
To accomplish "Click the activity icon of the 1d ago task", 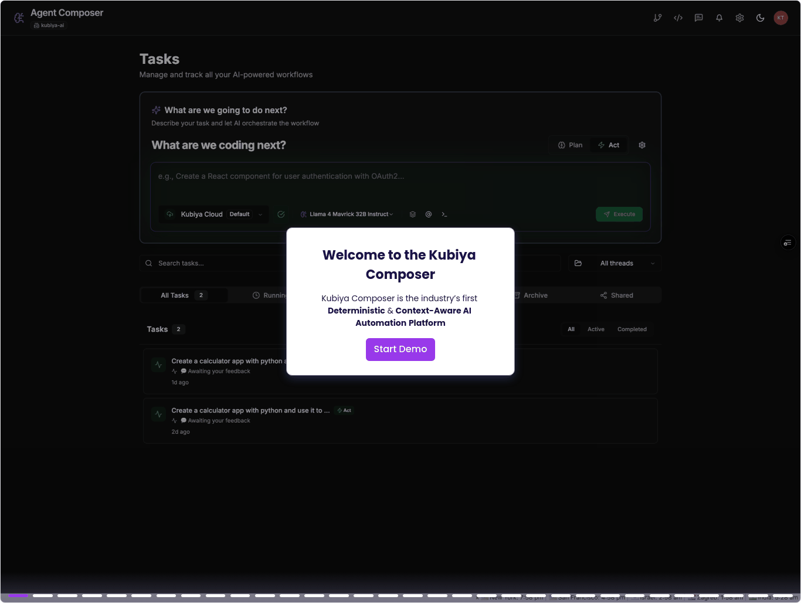I will coord(158,364).
